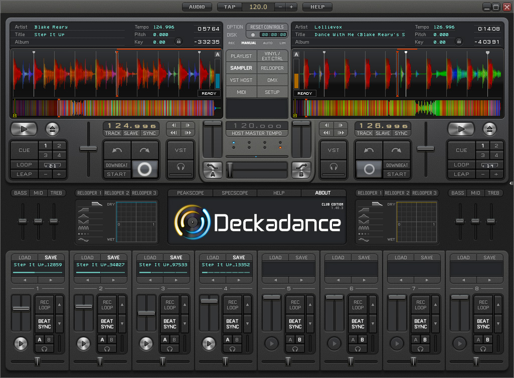Switch to the PEAKSCOPE tab
This screenshot has width=514, height=378.
(x=190, y=193)
